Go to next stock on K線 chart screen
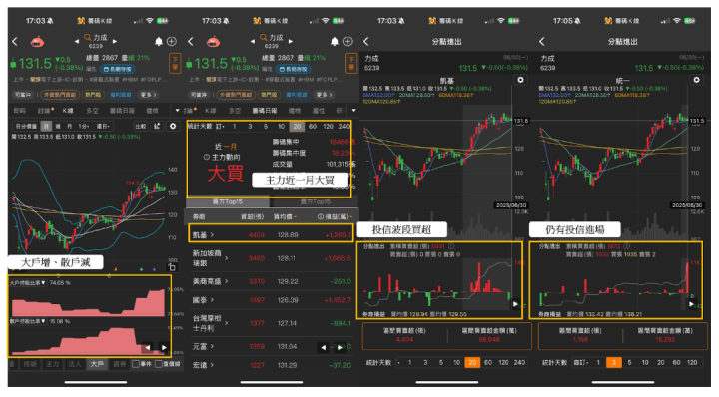 click(115, 42)
